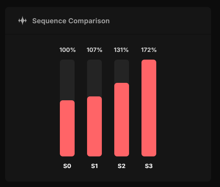Click the 131% value label
Image resolution: width=220 pixels, height=187 pixels.
pos(121,50)
